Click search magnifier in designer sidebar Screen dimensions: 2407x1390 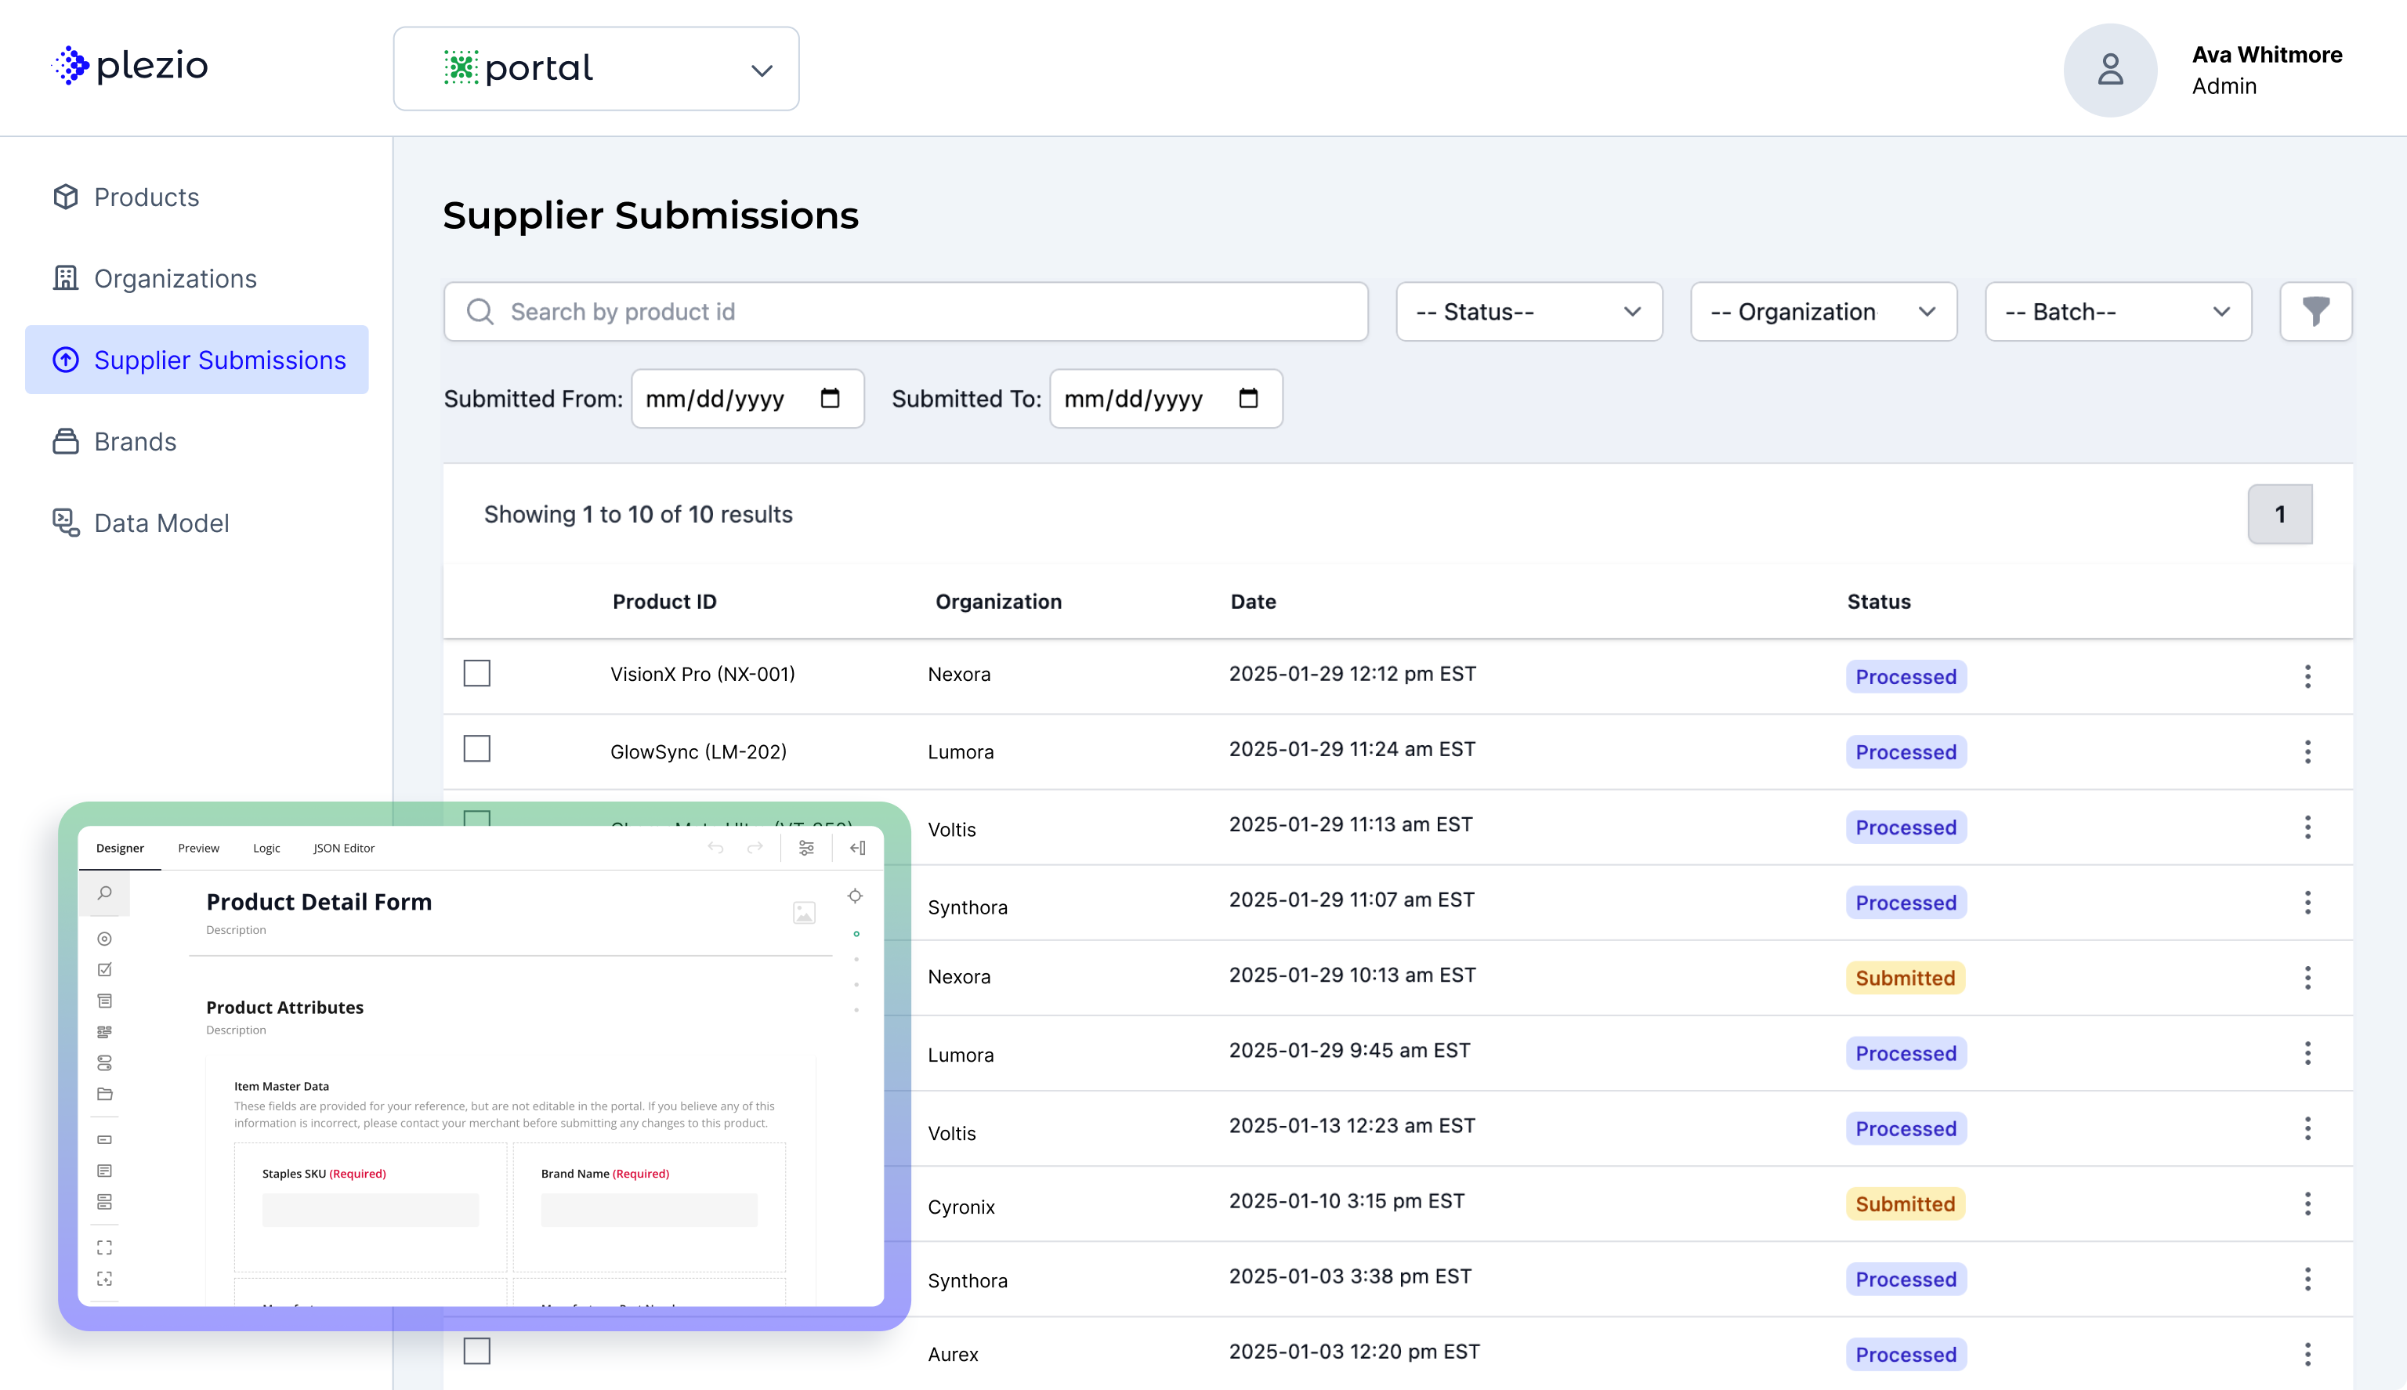click(x=105, y=893)
